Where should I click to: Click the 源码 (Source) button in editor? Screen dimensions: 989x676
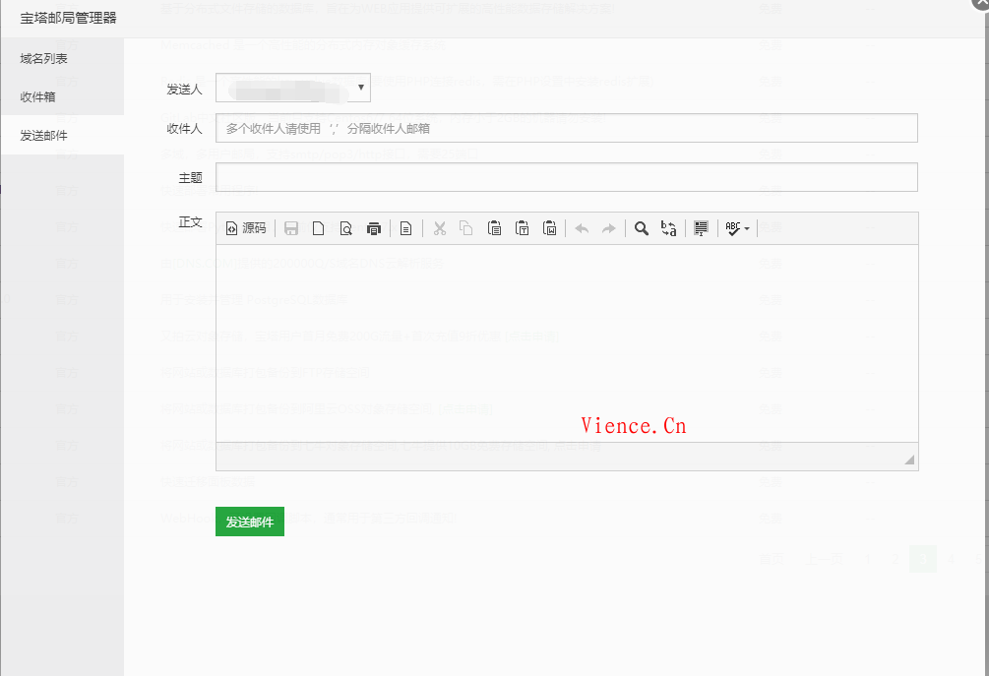click(246, 228)
